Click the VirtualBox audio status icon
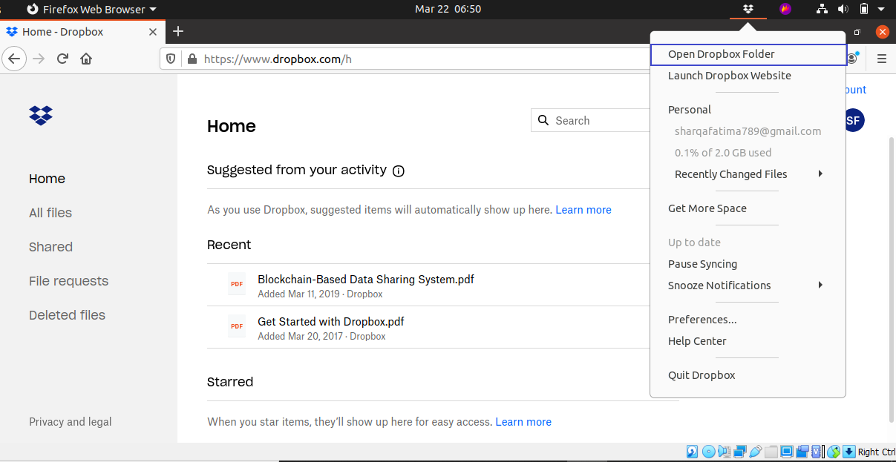 (725, 452)
